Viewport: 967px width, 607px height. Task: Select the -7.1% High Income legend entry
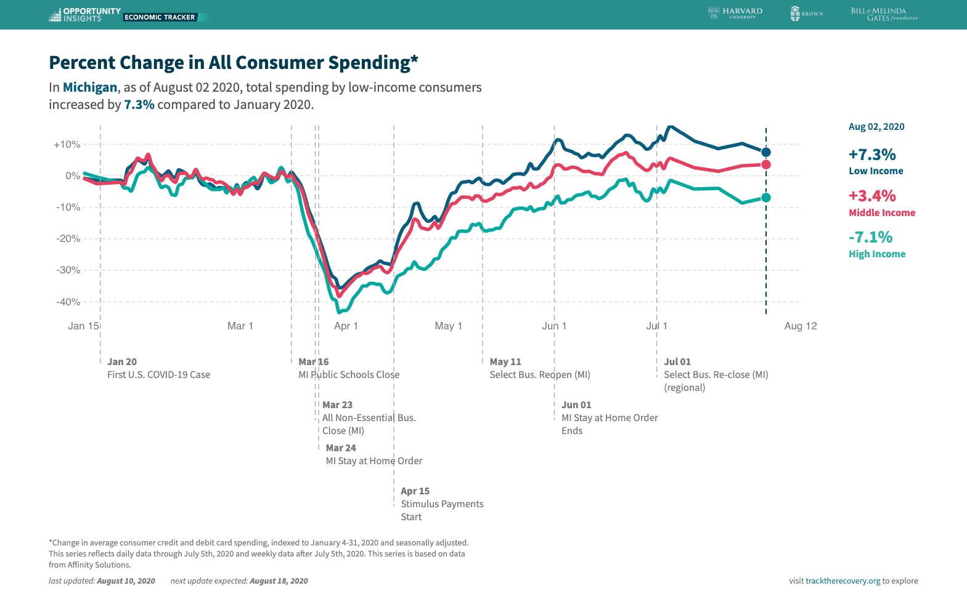click(x=876, y=244)
